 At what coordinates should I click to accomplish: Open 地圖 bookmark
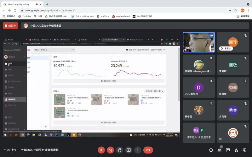tap(38, 16)
